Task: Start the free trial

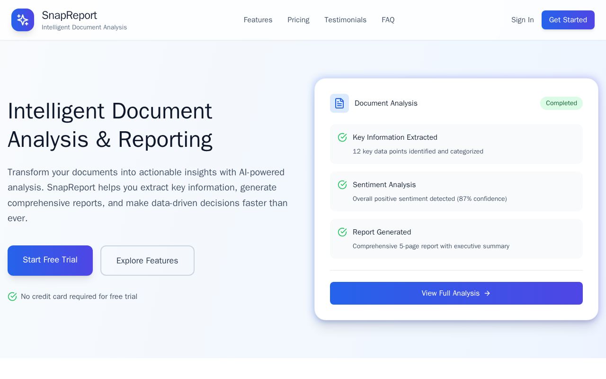Action: [50, 261]
